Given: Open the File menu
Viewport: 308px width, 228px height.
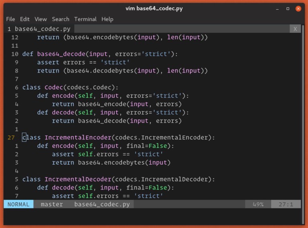Looking at the screenshot, I should tap(10, 19).
